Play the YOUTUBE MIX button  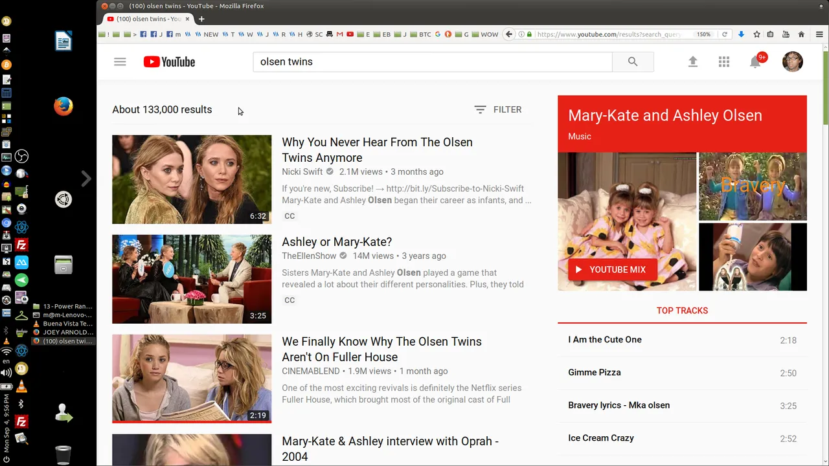pyautogui.click(x=612, y=270)
